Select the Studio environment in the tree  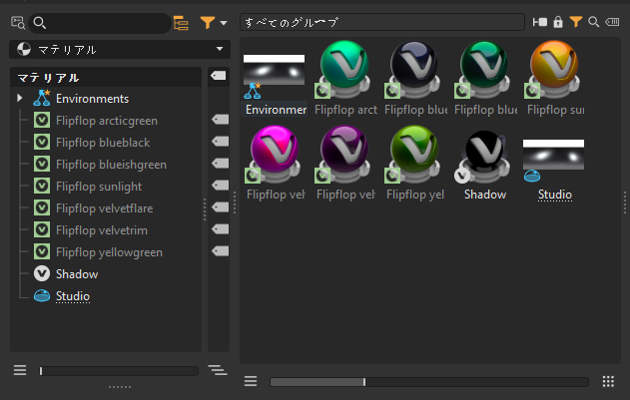point(73,296)
